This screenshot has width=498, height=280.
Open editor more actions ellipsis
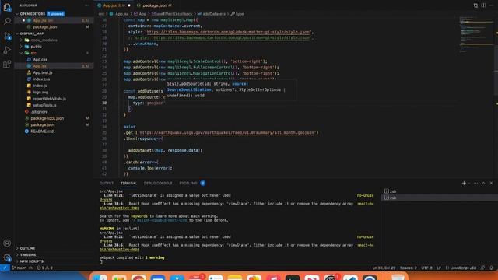click(491, 5)
